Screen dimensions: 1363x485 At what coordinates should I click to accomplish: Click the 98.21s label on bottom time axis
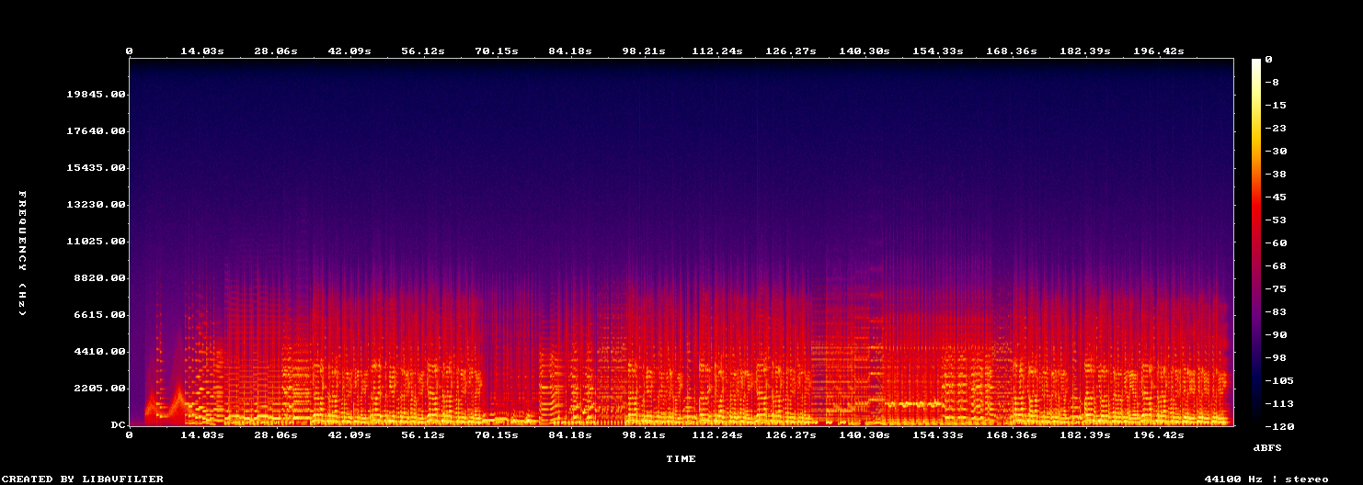(x=644, y=435)
